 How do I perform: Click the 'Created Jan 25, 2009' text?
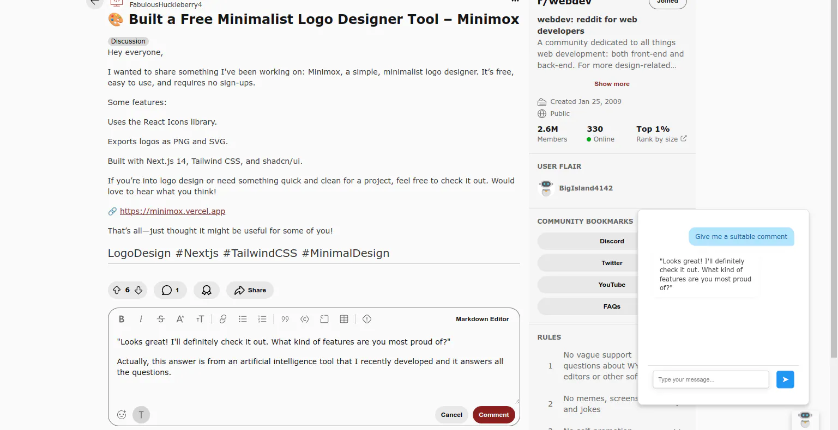pos(586,102)
